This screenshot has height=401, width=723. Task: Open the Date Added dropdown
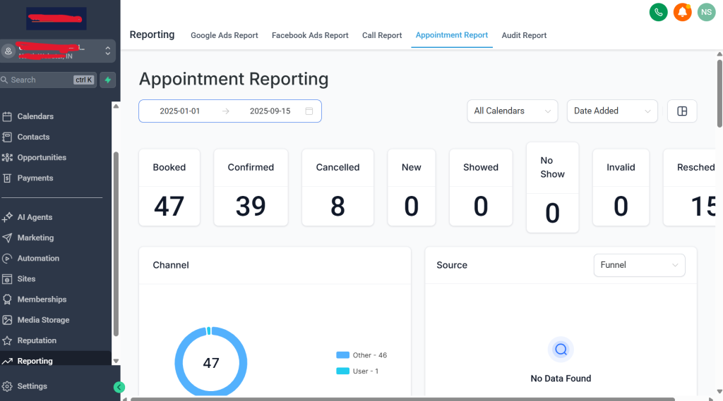pyautogui.click(x=611, y=111)
